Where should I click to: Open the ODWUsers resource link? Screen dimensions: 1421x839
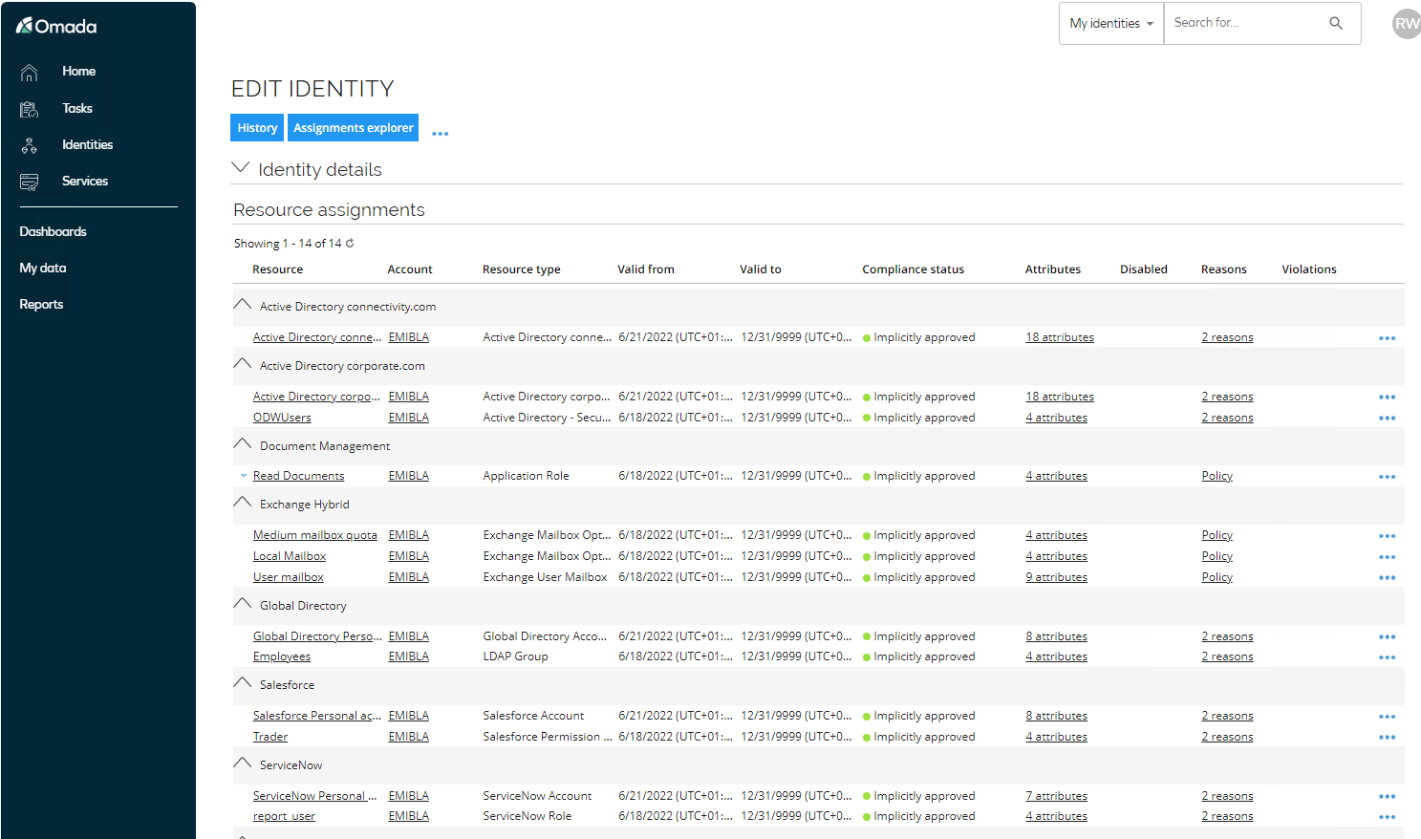point(282,418)
